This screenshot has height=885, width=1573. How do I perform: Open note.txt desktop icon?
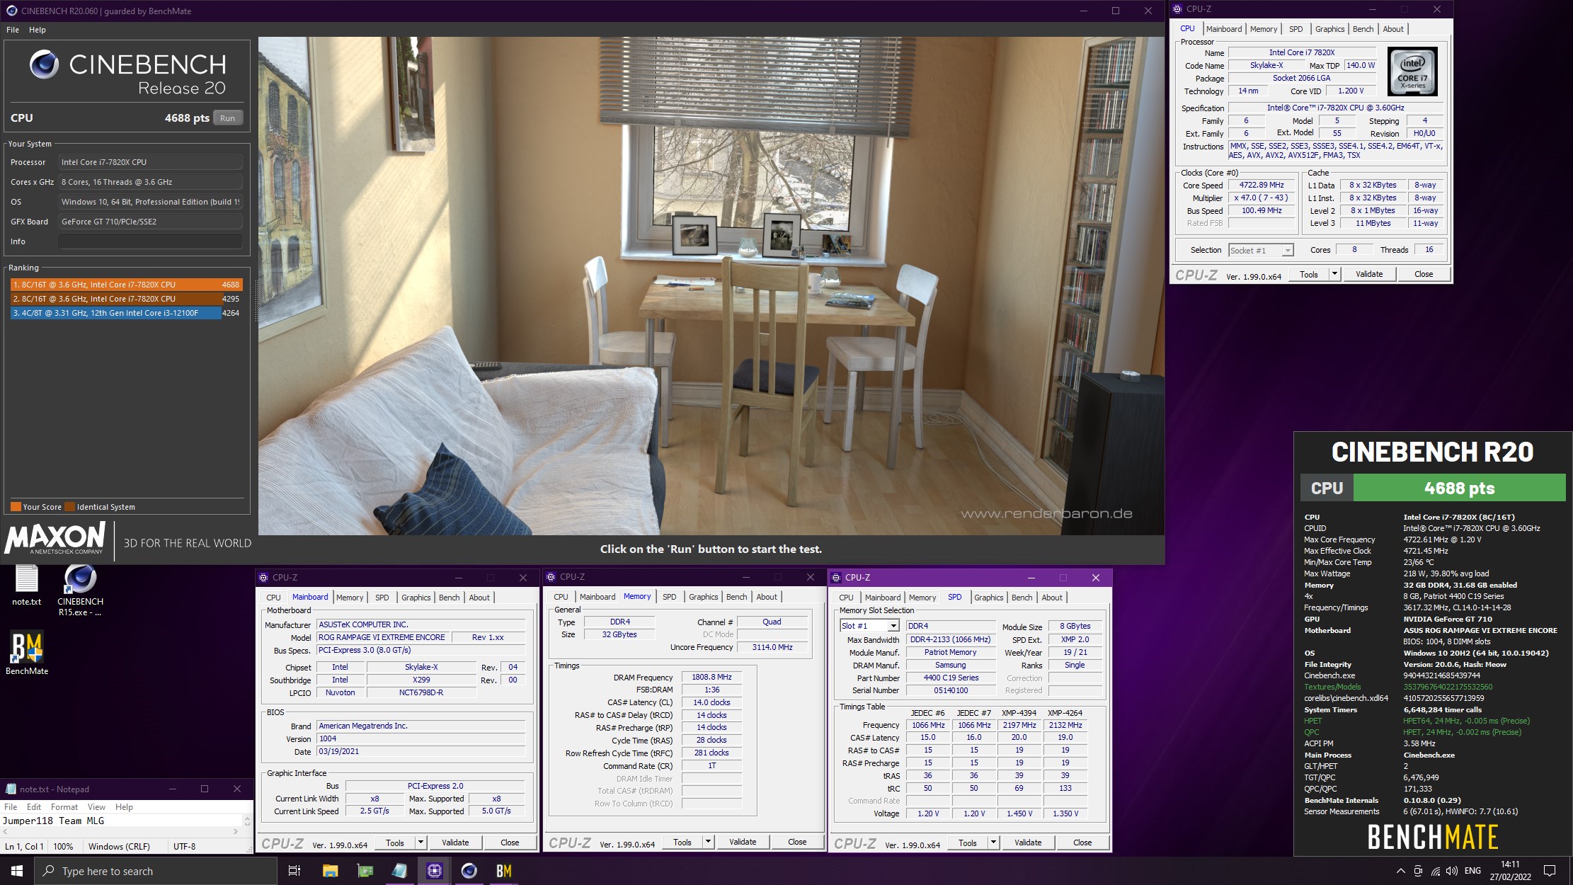[27, 585]
